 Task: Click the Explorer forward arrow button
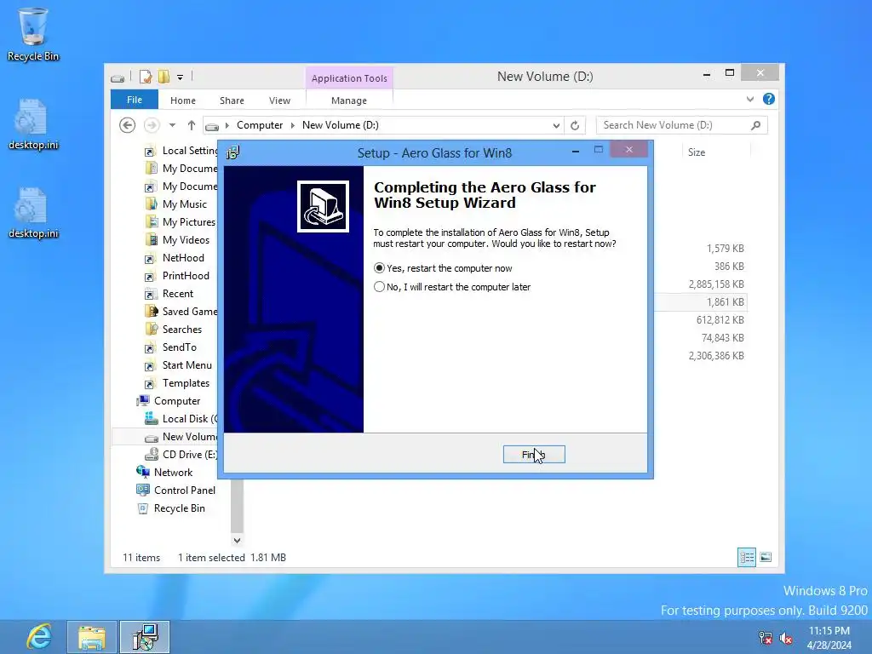pos(152,125)
